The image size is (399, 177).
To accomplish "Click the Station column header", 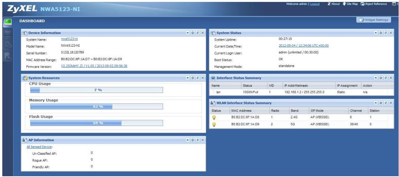I will [378, 111].
